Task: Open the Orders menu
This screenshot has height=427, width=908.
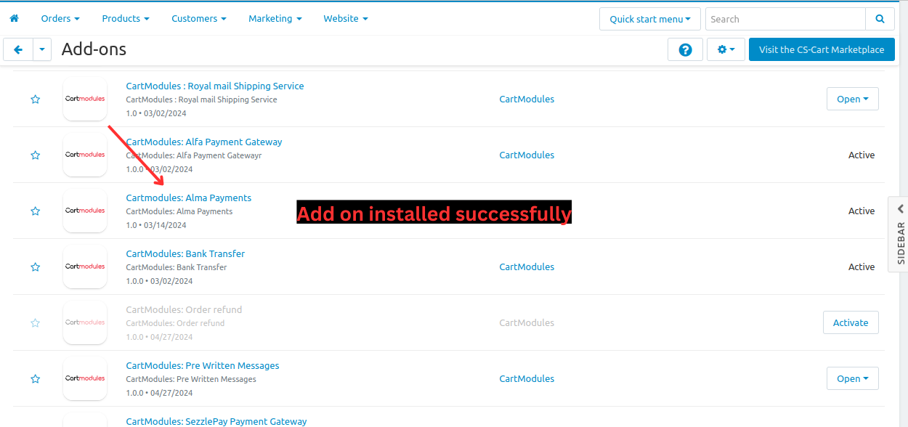Action: pyautogui.click(x=60, y=18)
